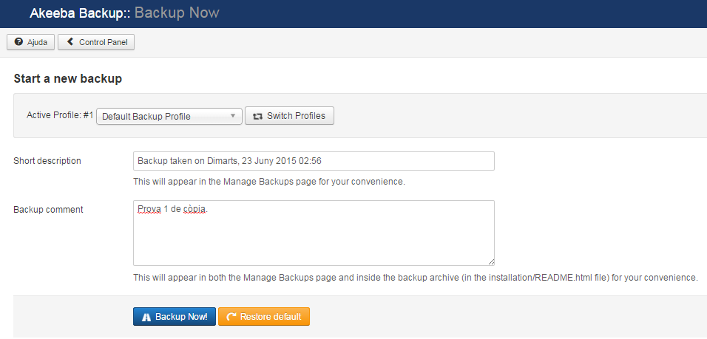The height and width of the screenshot is (339, 707).
Task: Focus the Short description text field
Action: [314, 161]
